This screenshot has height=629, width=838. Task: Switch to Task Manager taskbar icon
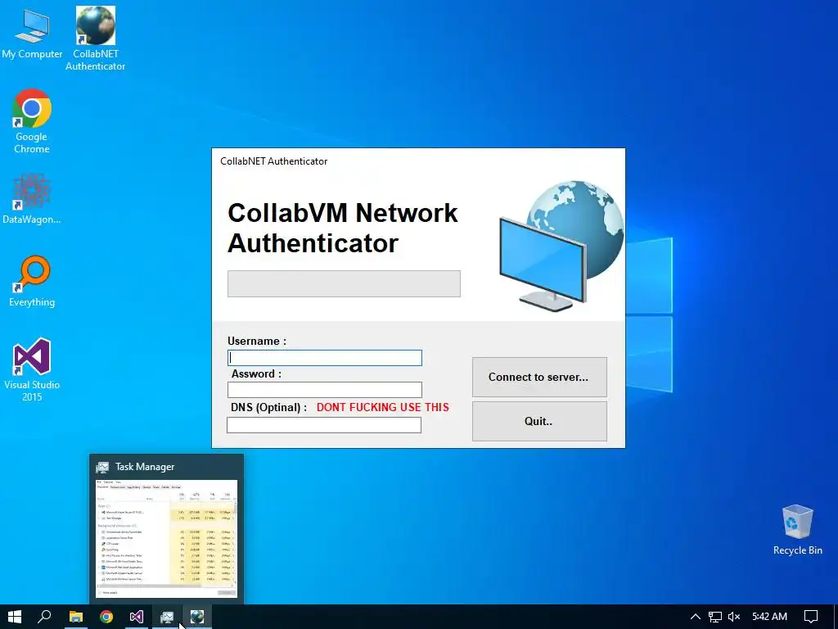point(167,617)
